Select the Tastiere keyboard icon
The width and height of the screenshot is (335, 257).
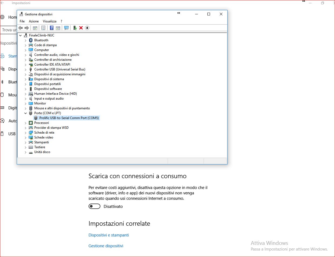tap(31, 147)
